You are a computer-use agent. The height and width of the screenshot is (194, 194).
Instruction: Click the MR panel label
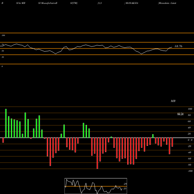click(x=173, y=101)
